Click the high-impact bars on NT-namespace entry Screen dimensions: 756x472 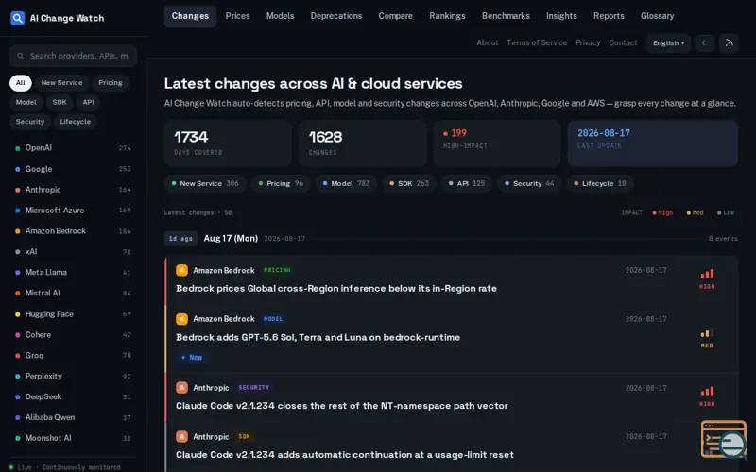coord(707,391)
